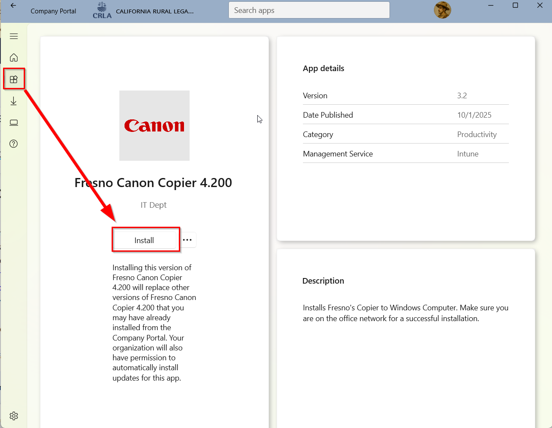Click the description text about Fresno's Copier

(x=405, y=313)
